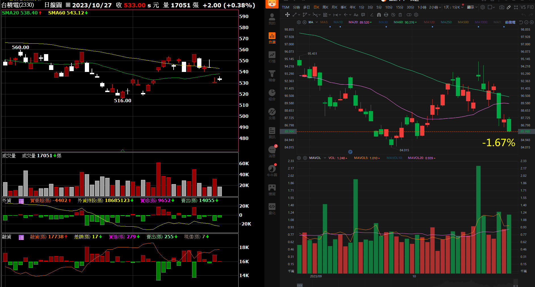The image size is (535, 287).
Task: Select the polygon shape drawing tool
Action: (305, 15)
